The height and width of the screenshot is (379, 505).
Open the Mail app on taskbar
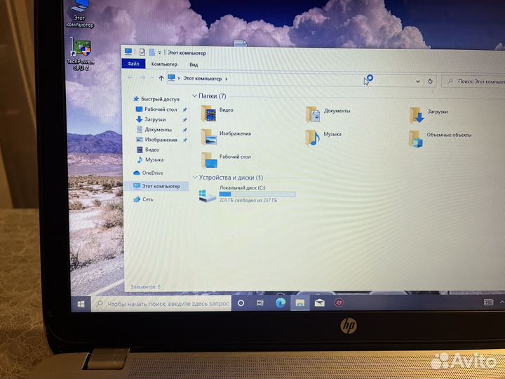pos(320,303)
